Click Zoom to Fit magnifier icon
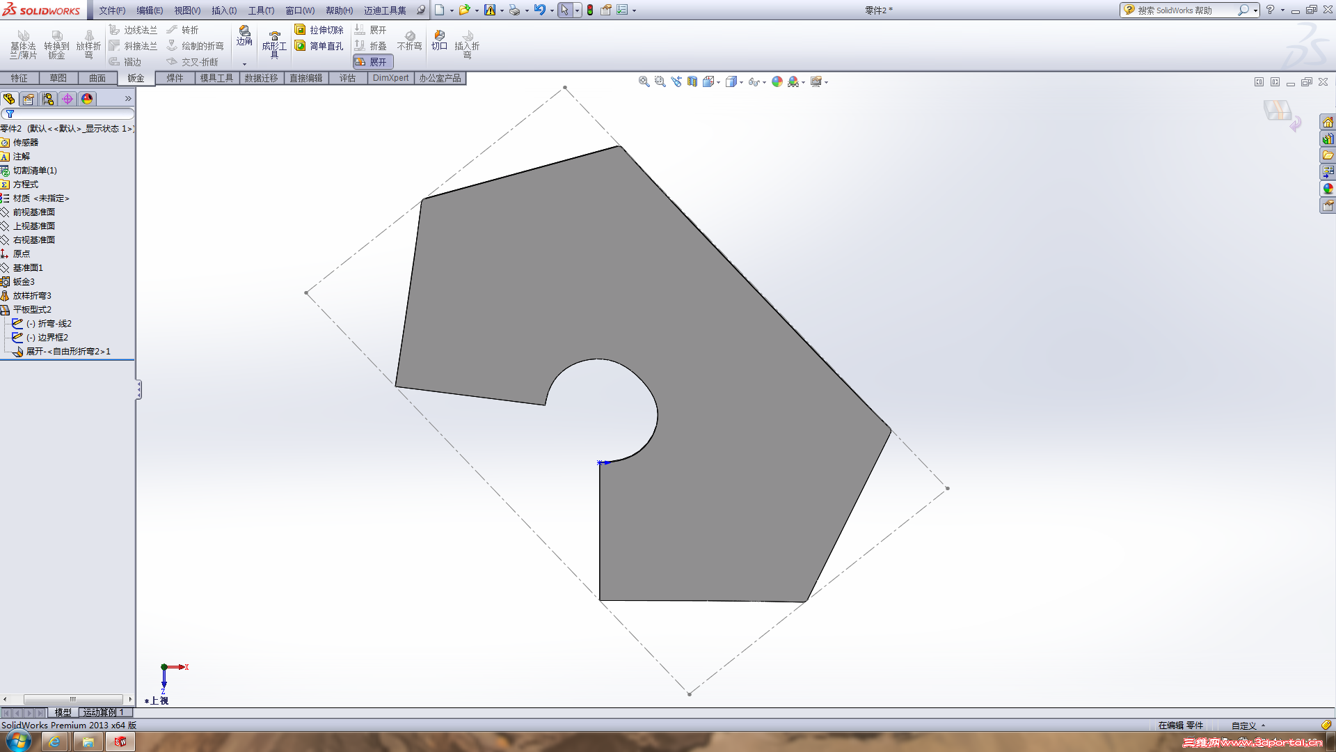The image size is (1336, 752). (644, 81)
